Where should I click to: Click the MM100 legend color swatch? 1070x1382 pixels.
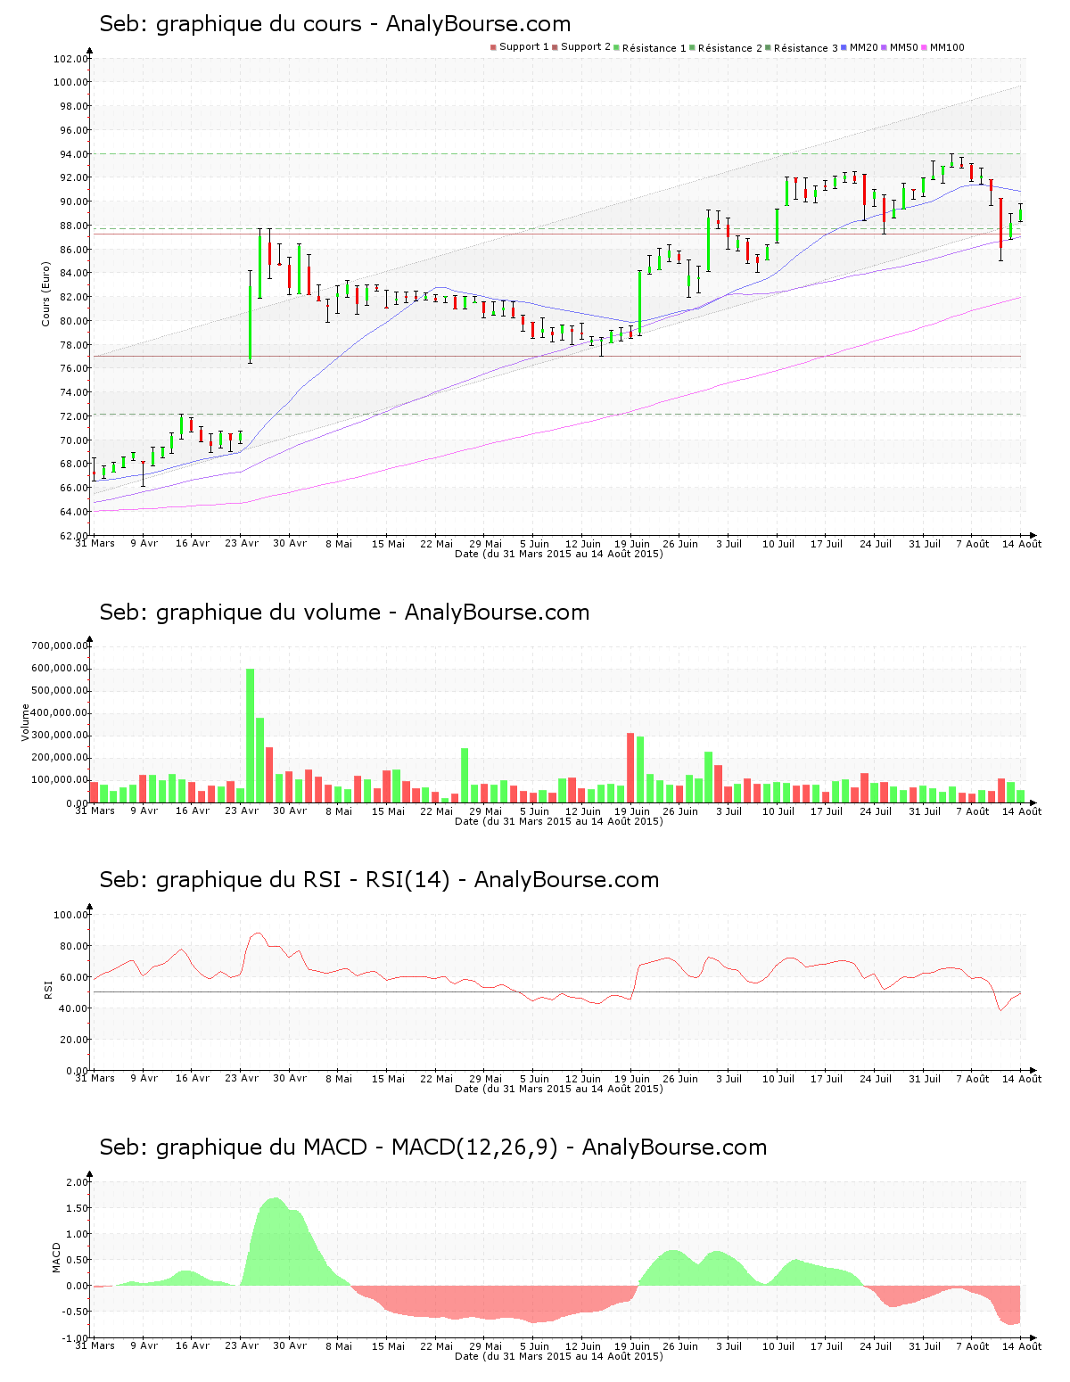pyautogui.click(x=925, y=47)
